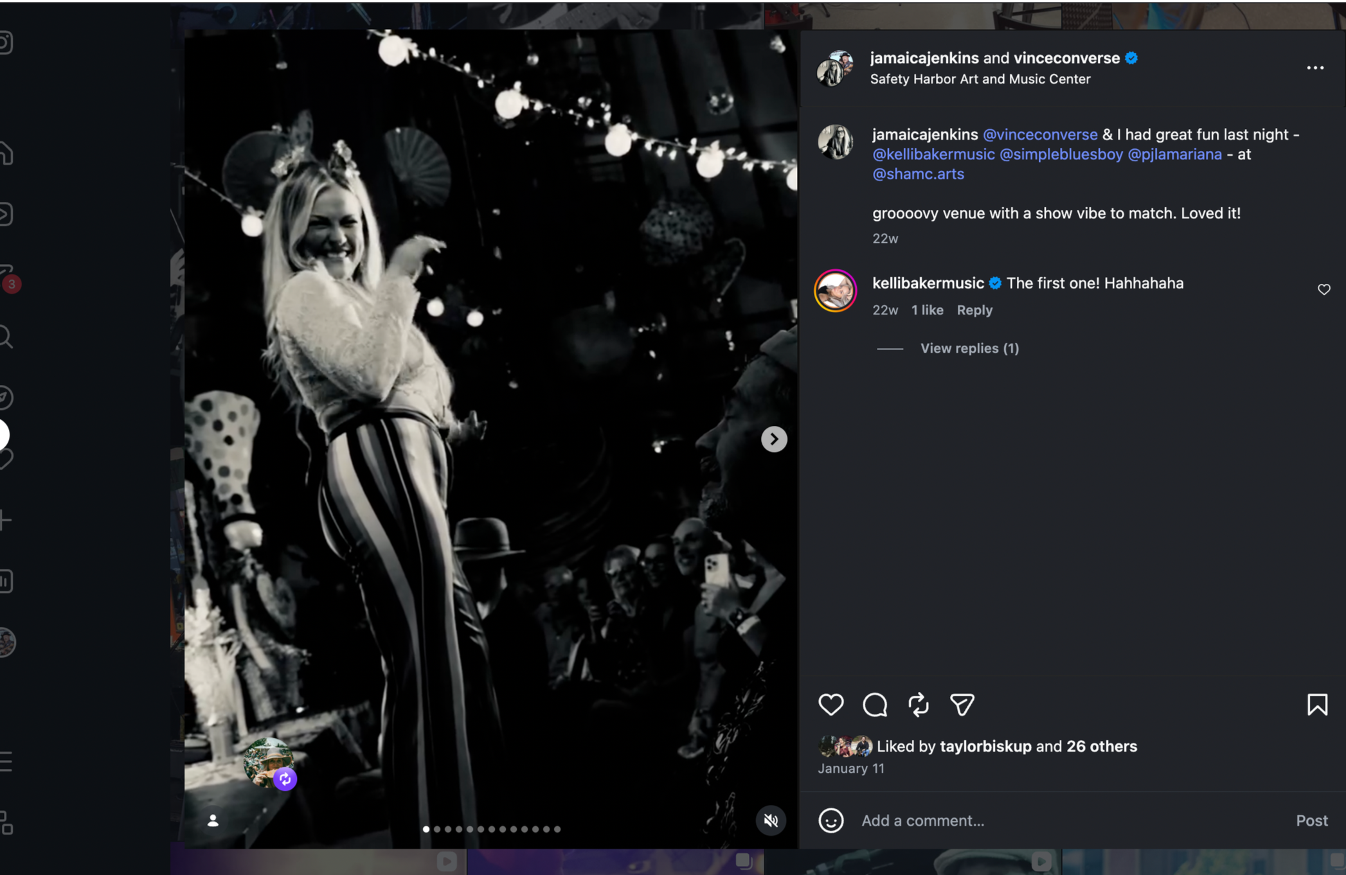Open the @simplebluesboy mention
The image size is (1346, 875).
1061,154
